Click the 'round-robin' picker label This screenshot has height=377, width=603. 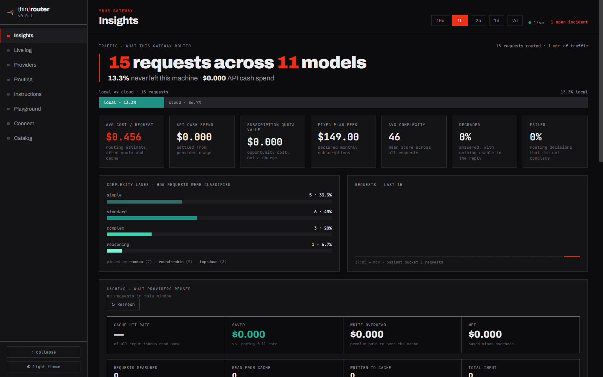[171, 262]
